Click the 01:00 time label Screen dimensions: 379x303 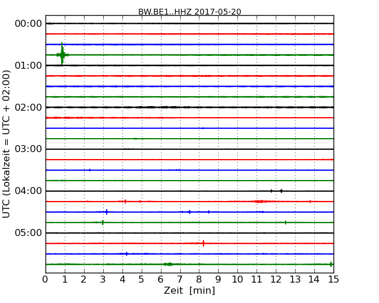point(29,65)
